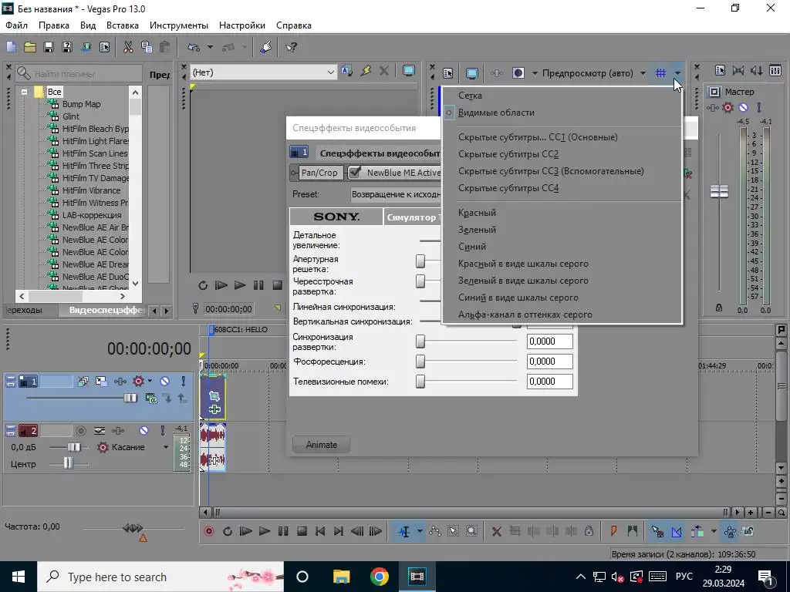Click the trimmer external monitor icon
Screen dimensions: 790x592
(409, 71)
